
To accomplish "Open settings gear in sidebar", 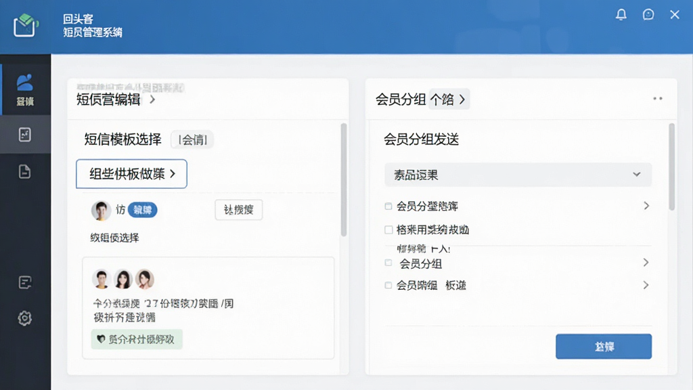I will click(25, 318).
